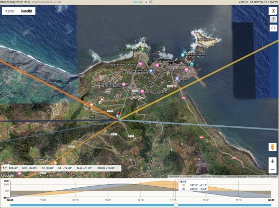Click the Hotel Moniz Sol pink pin
The width and height of the screenshot is (279, 208).
186,69
